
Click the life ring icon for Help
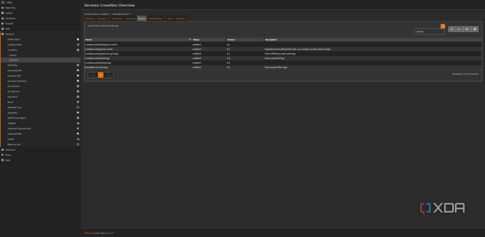point(3,160)
